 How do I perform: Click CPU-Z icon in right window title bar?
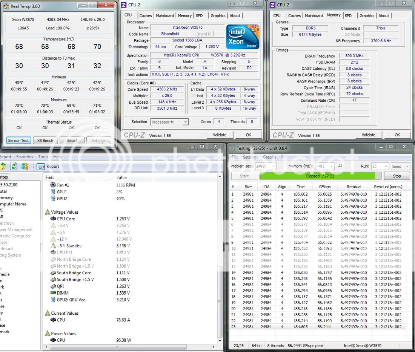(x=272, y=5)
